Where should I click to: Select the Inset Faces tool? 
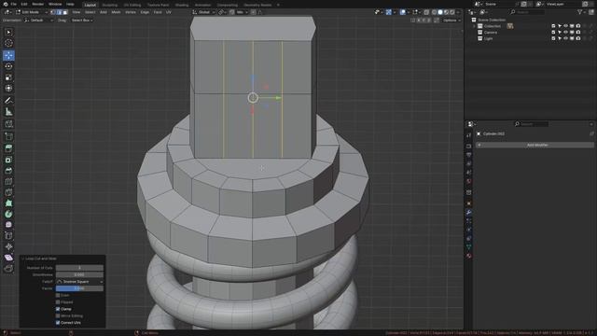pos(8,160)
